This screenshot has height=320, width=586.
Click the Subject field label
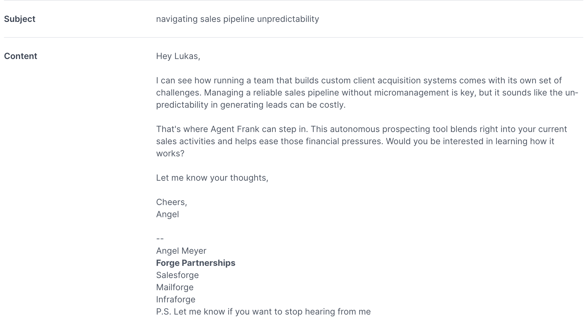tap(19, 19)
